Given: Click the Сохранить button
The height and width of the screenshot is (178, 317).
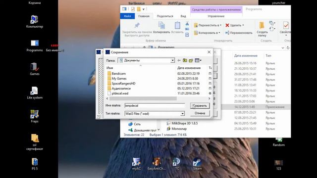Looking at the screenshot, I should coord(200,105).
